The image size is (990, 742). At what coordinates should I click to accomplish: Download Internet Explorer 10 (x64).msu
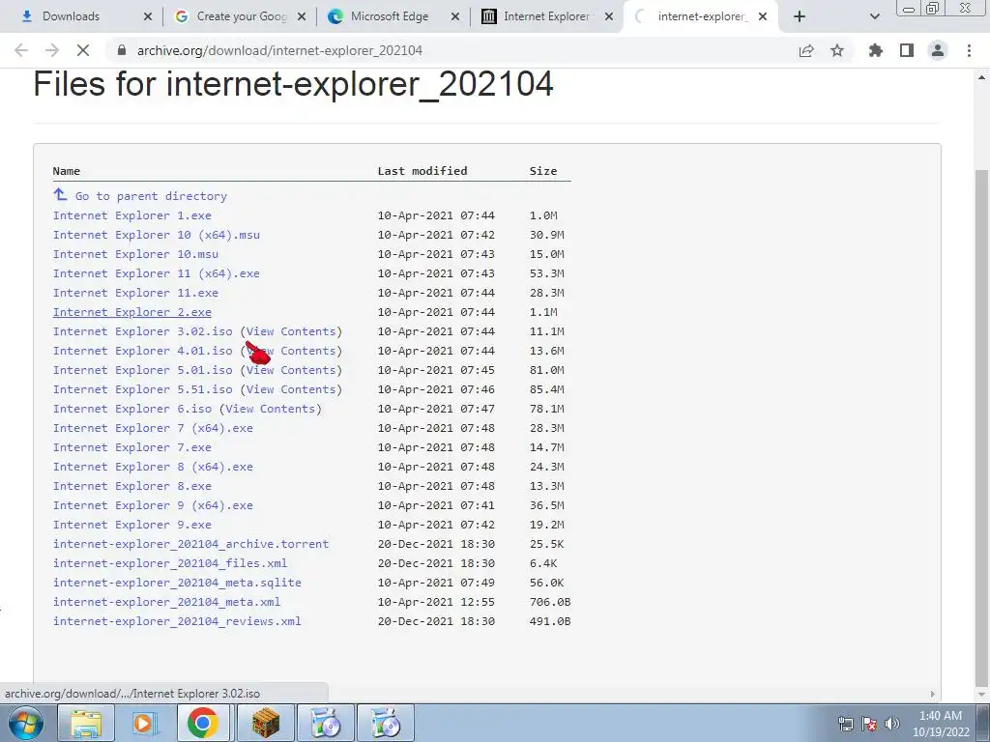coord(156,235)
